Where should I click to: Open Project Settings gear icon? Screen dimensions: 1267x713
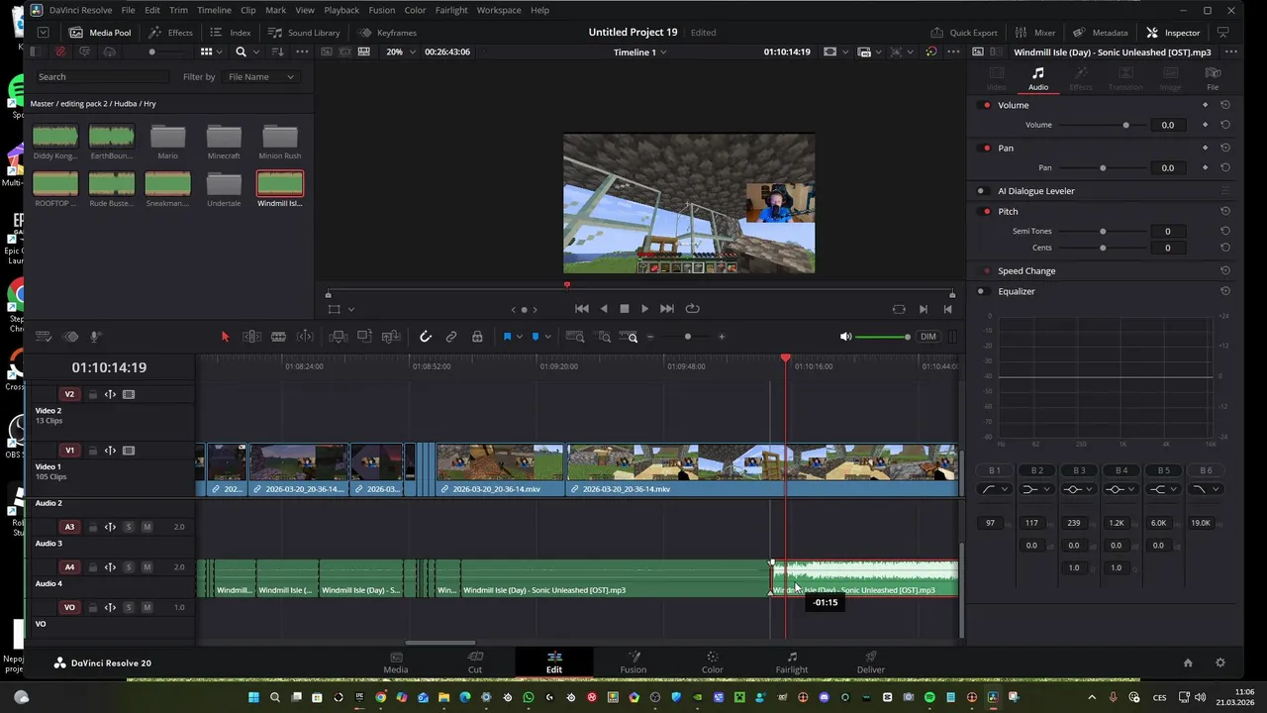(x=1220, y=662)
